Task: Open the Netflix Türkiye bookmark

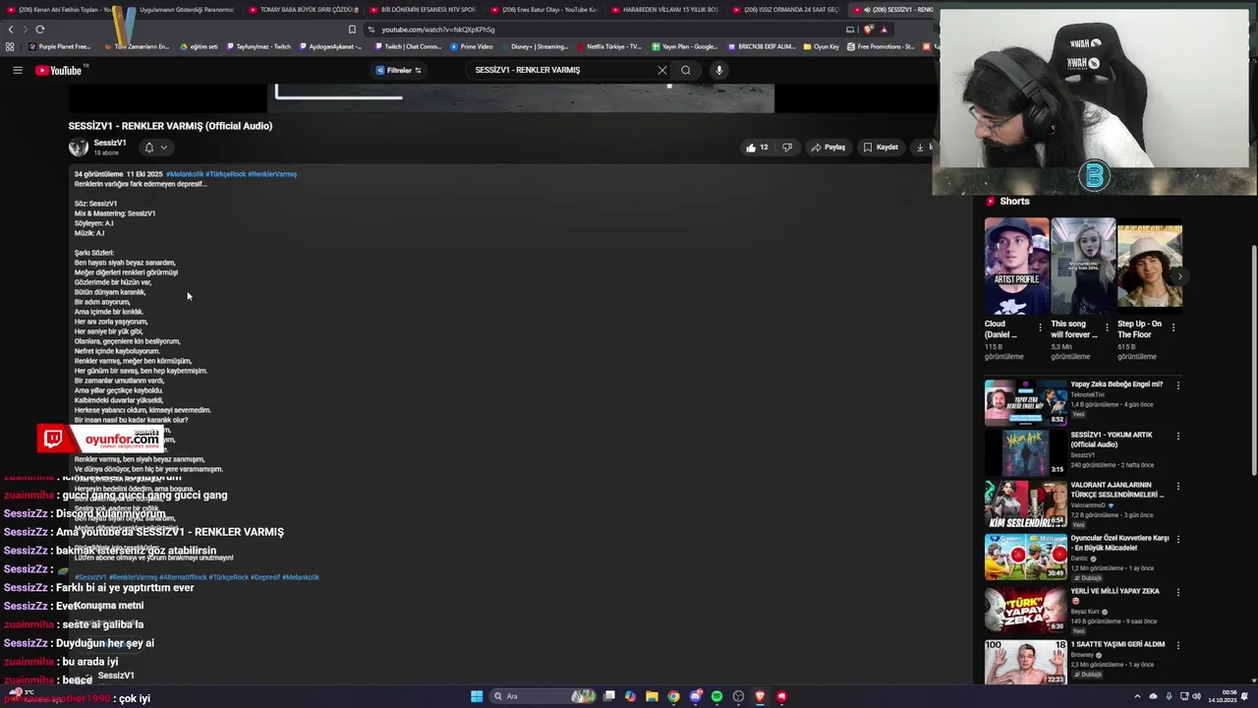Action: click(608, 46)
